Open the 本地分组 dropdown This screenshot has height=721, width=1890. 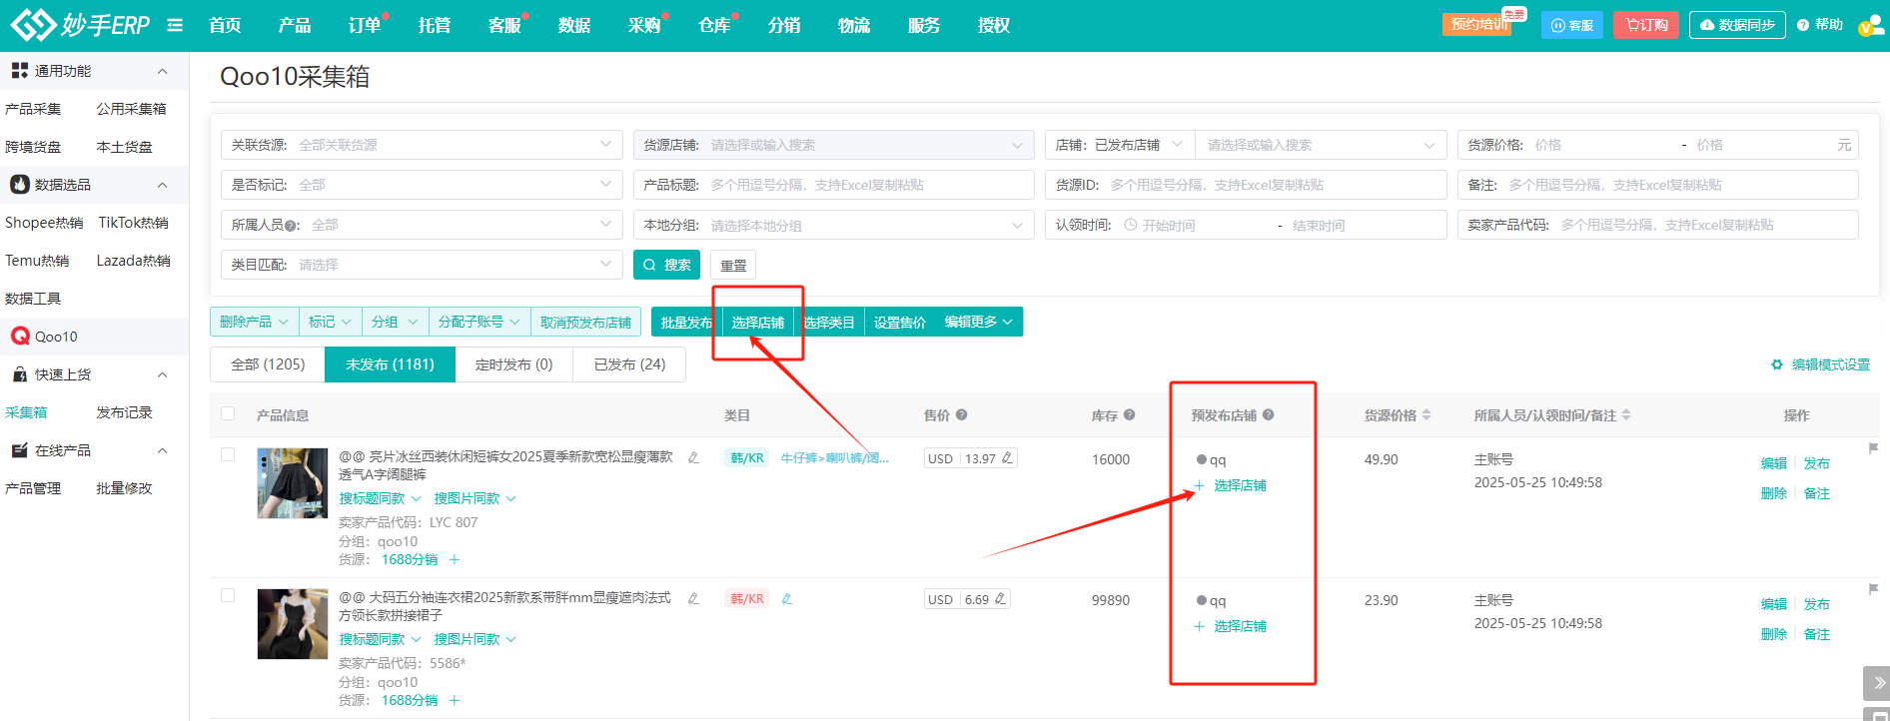[x=833, y=225]
